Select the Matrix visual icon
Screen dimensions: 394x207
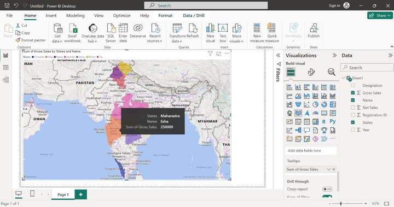[315, 122]
